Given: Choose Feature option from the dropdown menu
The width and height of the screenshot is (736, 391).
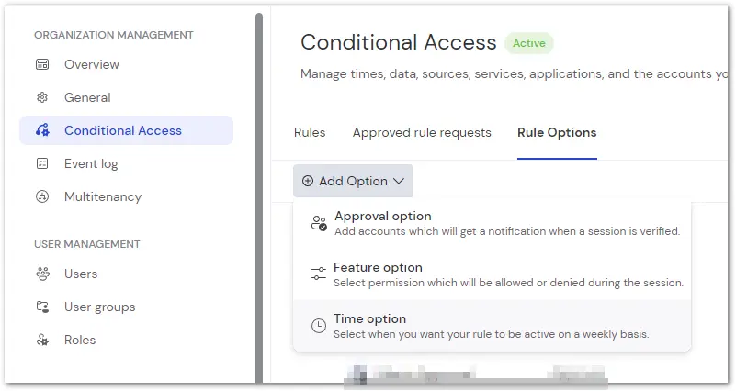Looking at the screenshot, I should tap(492, 274).
